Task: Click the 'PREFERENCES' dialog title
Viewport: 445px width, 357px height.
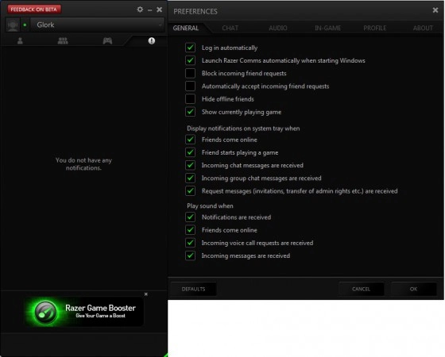Action: (195, 11)
